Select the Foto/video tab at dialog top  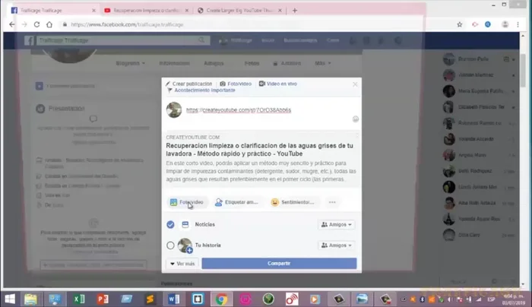[x=236, y=84]
